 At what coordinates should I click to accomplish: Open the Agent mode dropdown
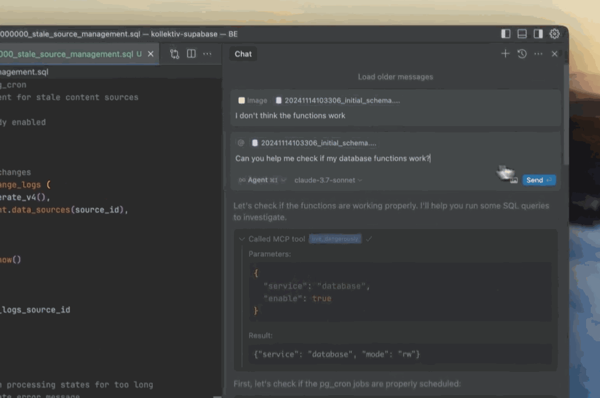[x=262, y=180]
